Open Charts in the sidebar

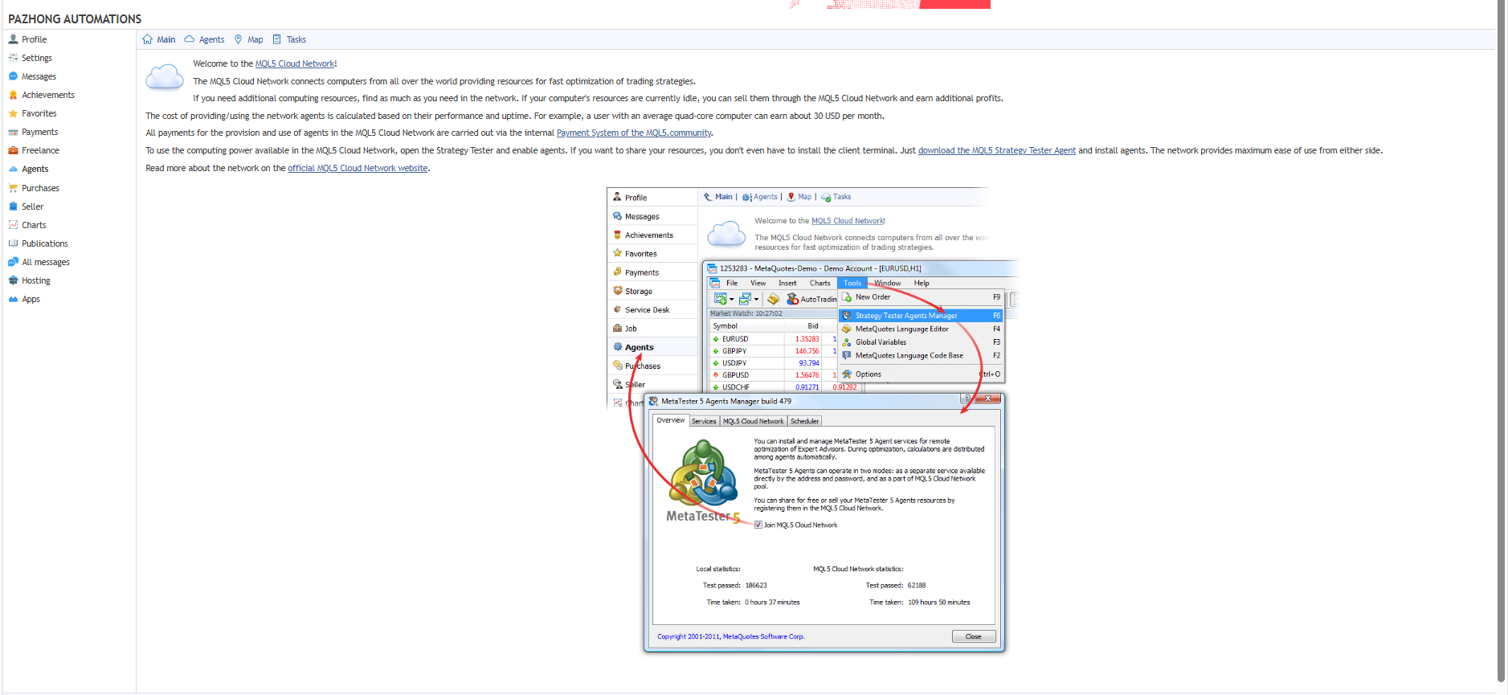click(x=34, y=225)
